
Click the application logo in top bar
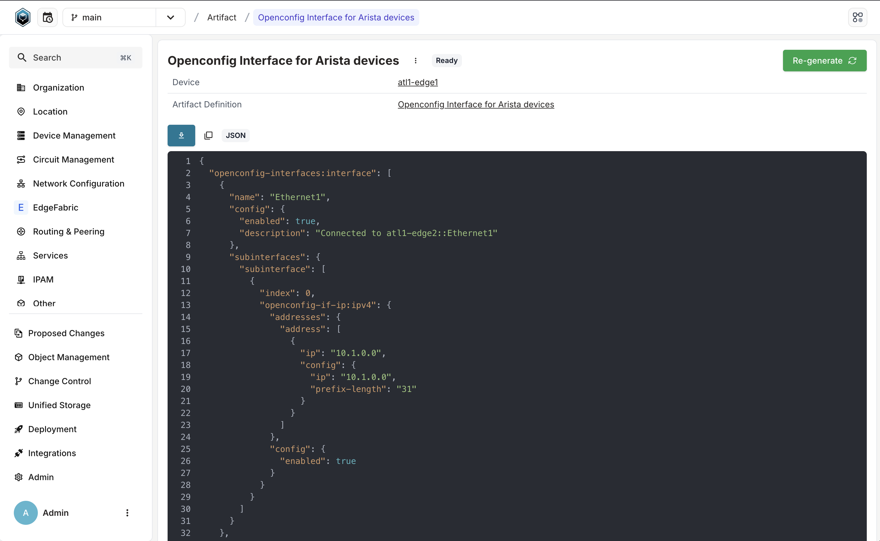click(x=23, y=17)
